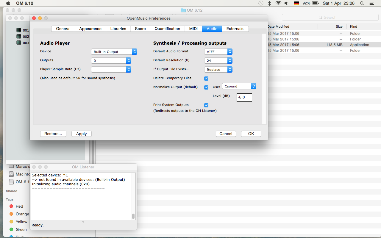
Task: Toggle Delete Temporary Files checkbox
Action: tap(206, 79)
